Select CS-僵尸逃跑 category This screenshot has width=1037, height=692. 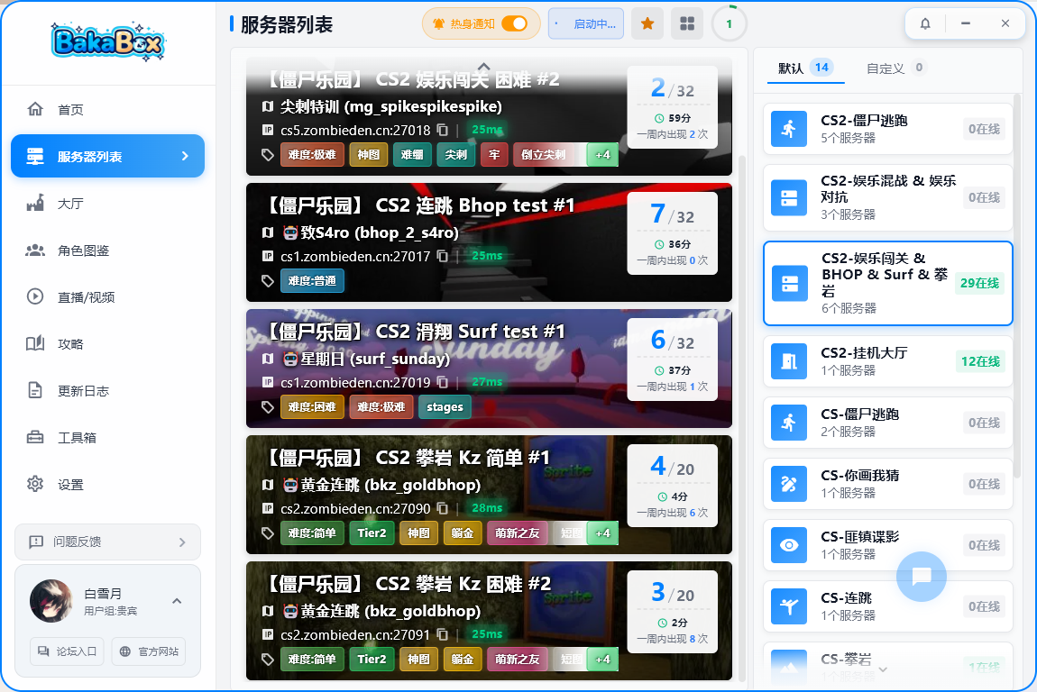tap(887, 423)
